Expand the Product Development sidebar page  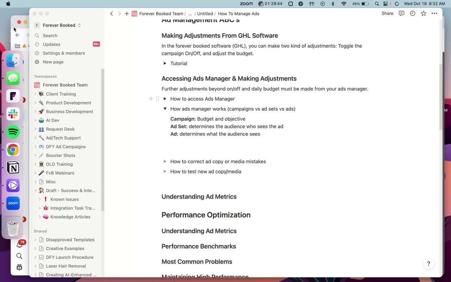pyautogui.click(x=35, y=103)
